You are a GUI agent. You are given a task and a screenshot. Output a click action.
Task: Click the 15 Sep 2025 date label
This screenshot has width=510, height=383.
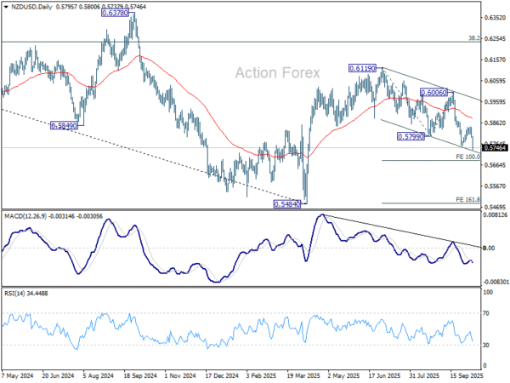point(467,375)
